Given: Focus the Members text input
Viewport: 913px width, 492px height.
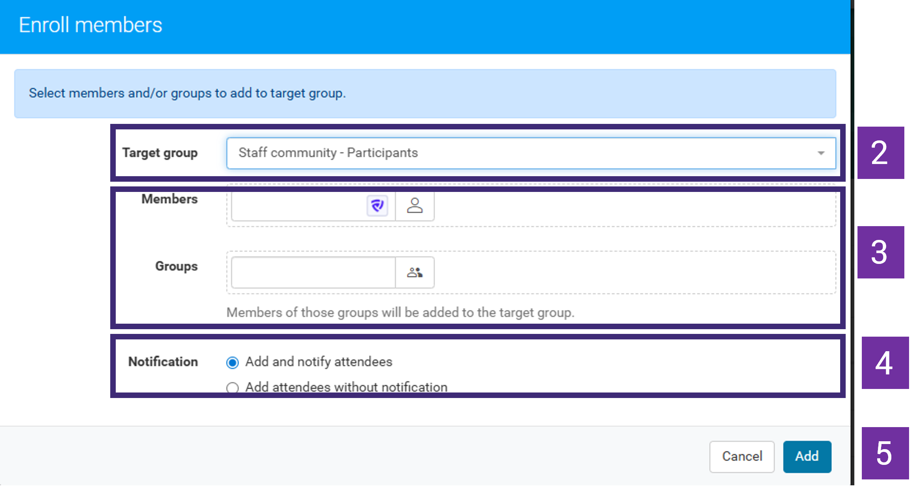Looking at the screenshot, I should [299, 206].
